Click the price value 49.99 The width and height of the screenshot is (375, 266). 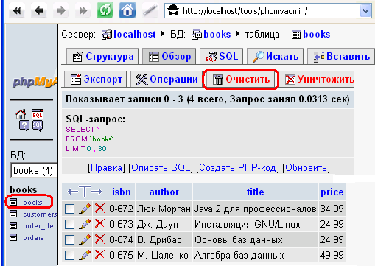[332, 255]
